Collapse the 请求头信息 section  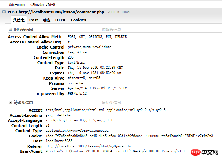pos(10,103)
